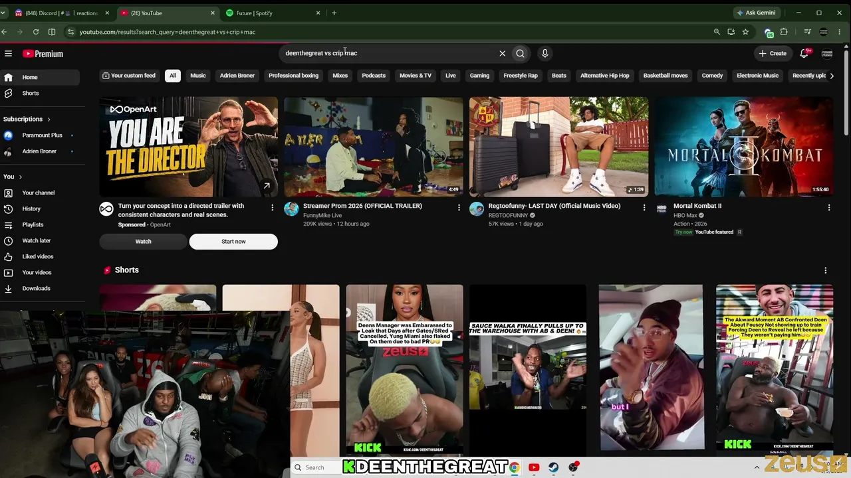Click the Chrome address bar URL
The height and width of the screenshot is (478, 851).
click(168, 32)
